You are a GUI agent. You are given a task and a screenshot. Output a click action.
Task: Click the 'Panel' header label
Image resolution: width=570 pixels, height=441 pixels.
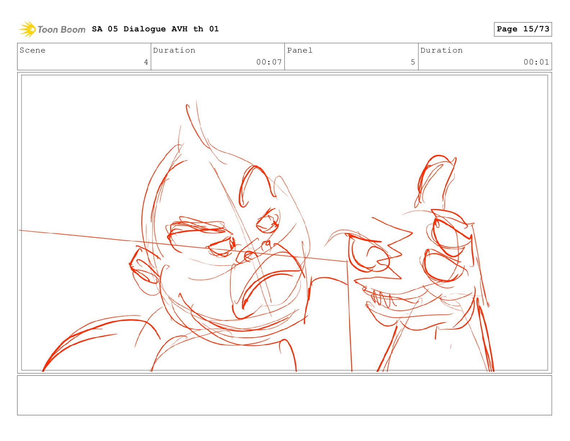point(300,50)
